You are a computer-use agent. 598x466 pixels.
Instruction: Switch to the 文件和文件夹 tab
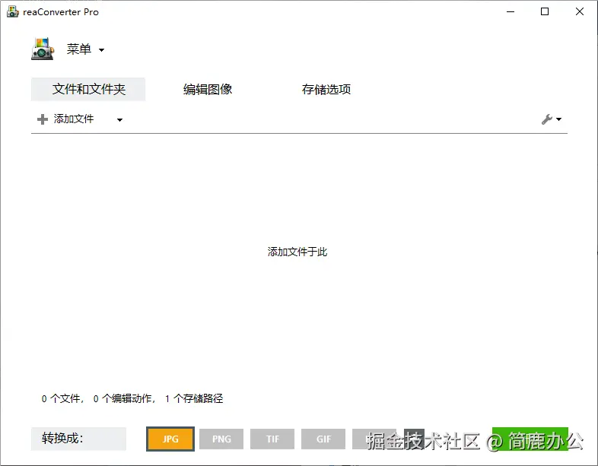click(88, 89)
